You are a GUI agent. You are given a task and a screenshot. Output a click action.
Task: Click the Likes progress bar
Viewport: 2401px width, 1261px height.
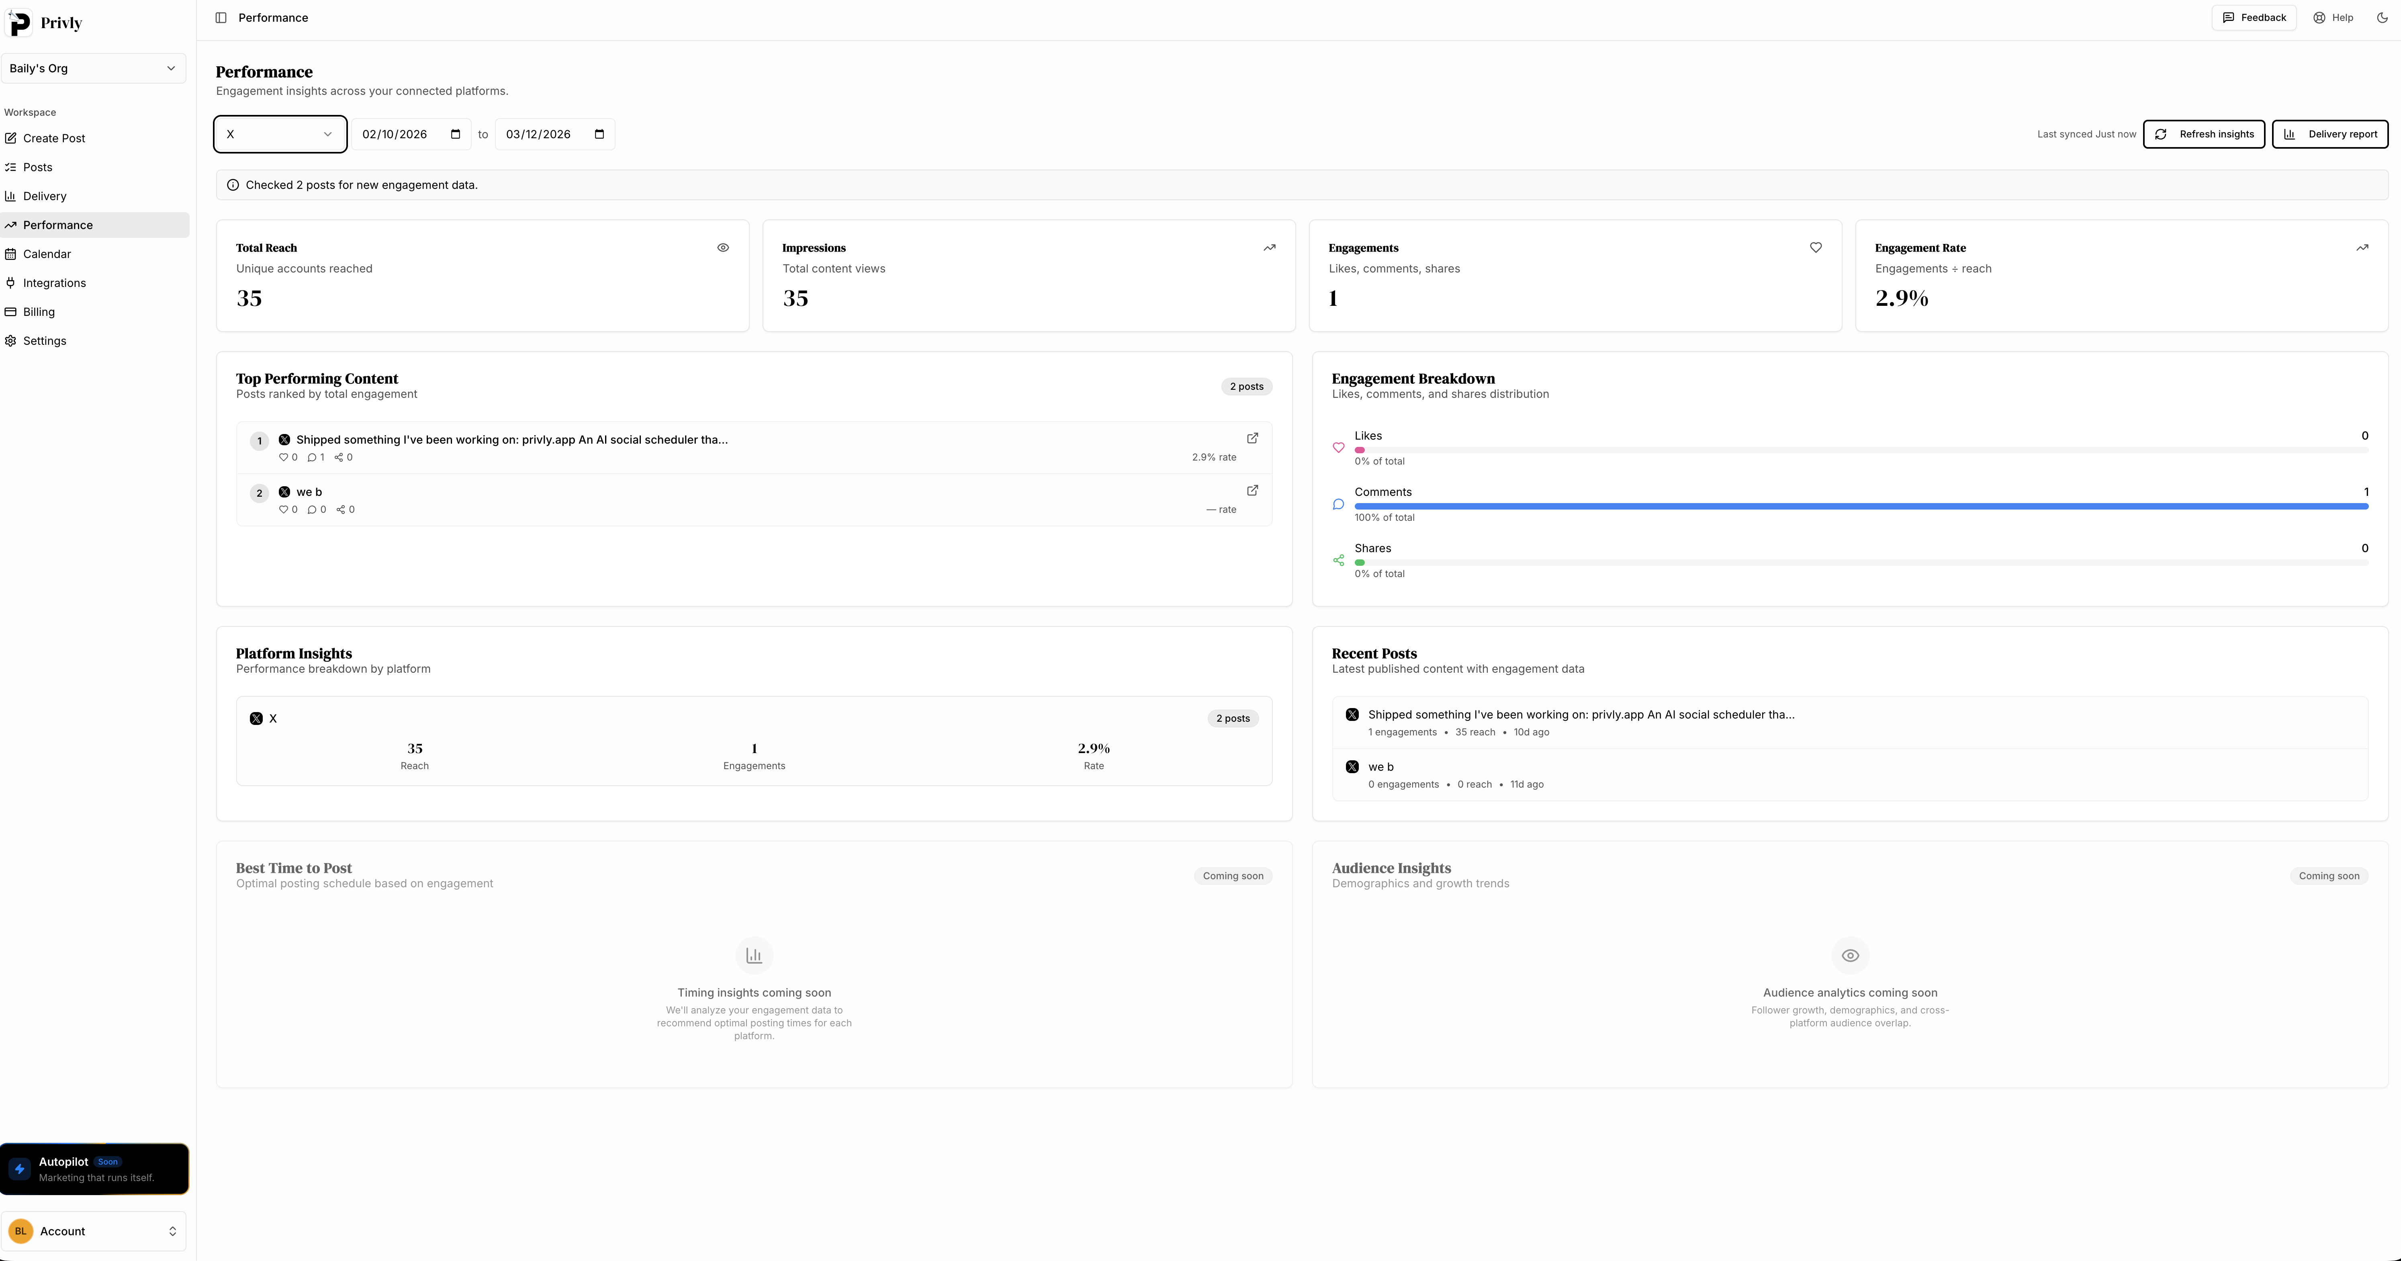1861,450
